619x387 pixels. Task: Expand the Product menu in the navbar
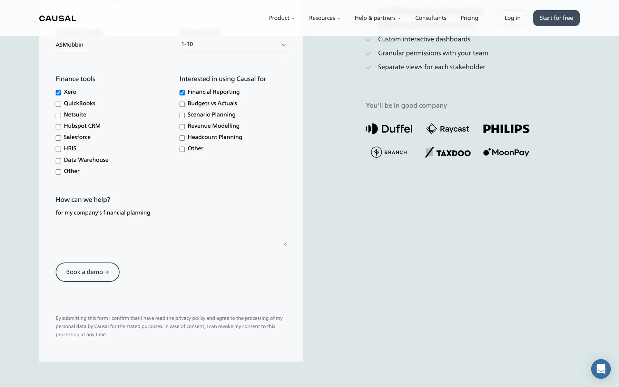tap(281, 18)
